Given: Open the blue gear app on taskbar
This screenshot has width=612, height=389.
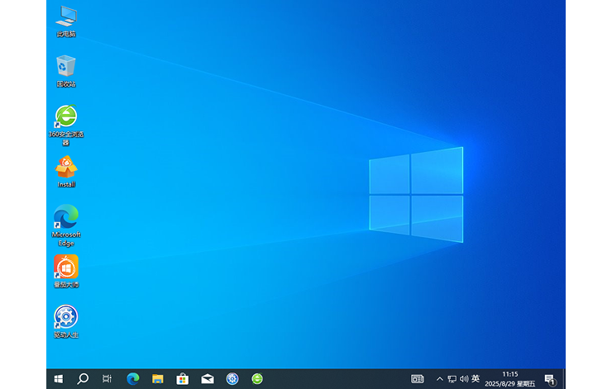Looking at the screenshot, I should [x=232, y=379].
